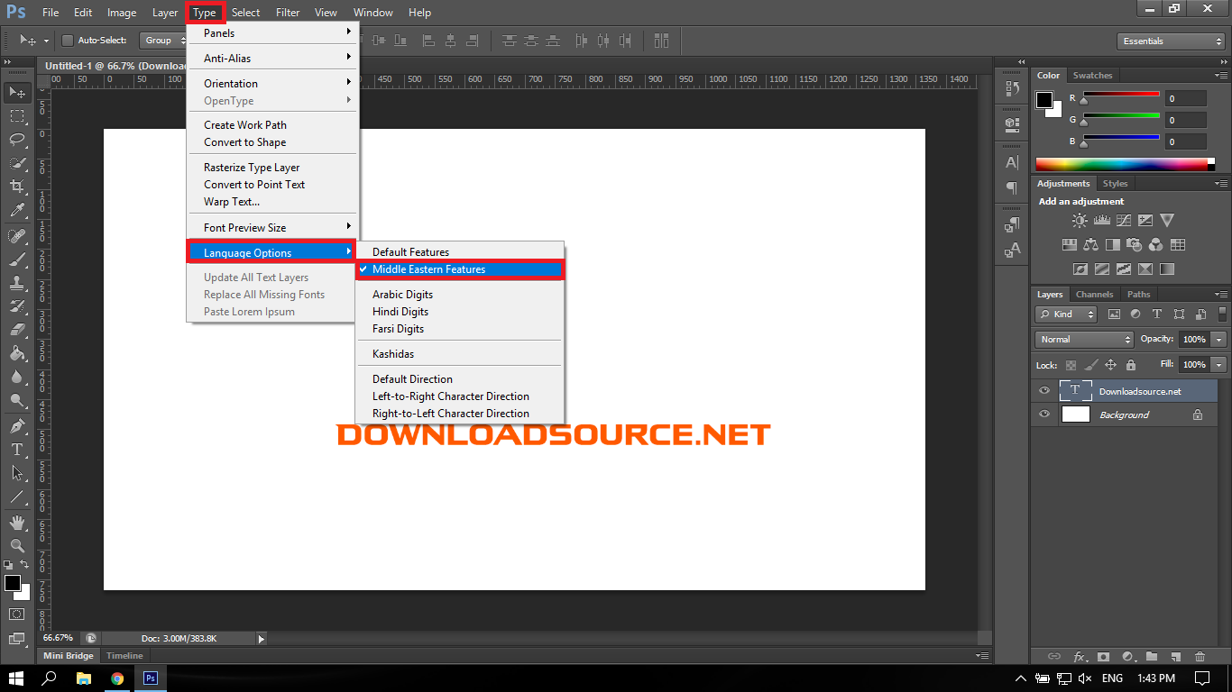Open the Kind layer filter dropdown
1232x692 pixels.
click(x=1066, y=314)
